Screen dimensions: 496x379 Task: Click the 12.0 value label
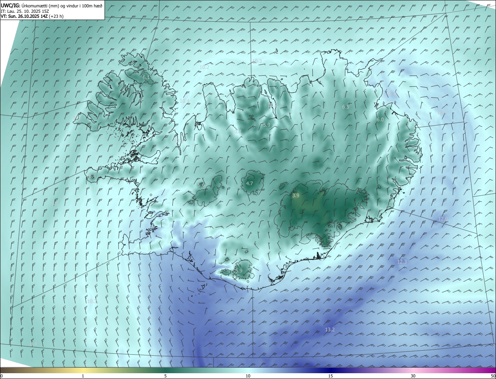(443, 219)
